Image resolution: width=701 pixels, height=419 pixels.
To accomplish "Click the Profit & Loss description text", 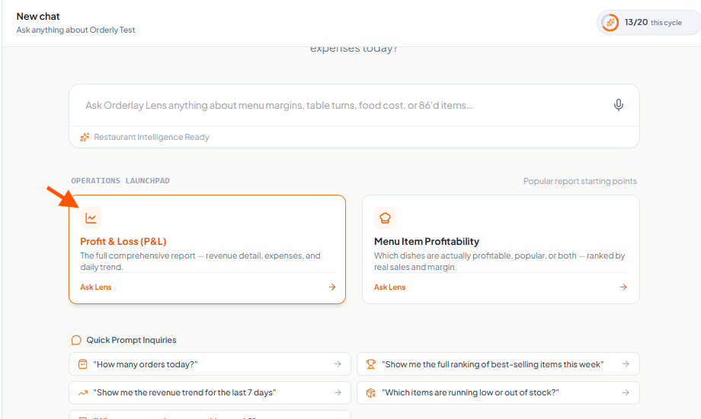I will pos(200,262).
